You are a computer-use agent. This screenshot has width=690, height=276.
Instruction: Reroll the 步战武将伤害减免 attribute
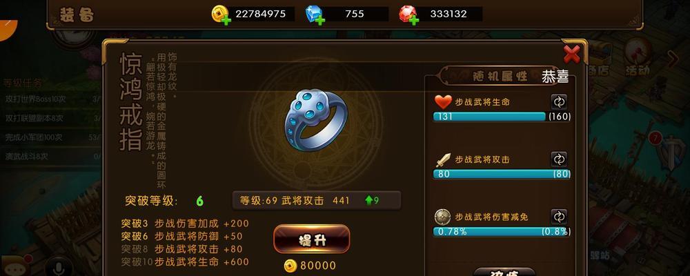559,217
